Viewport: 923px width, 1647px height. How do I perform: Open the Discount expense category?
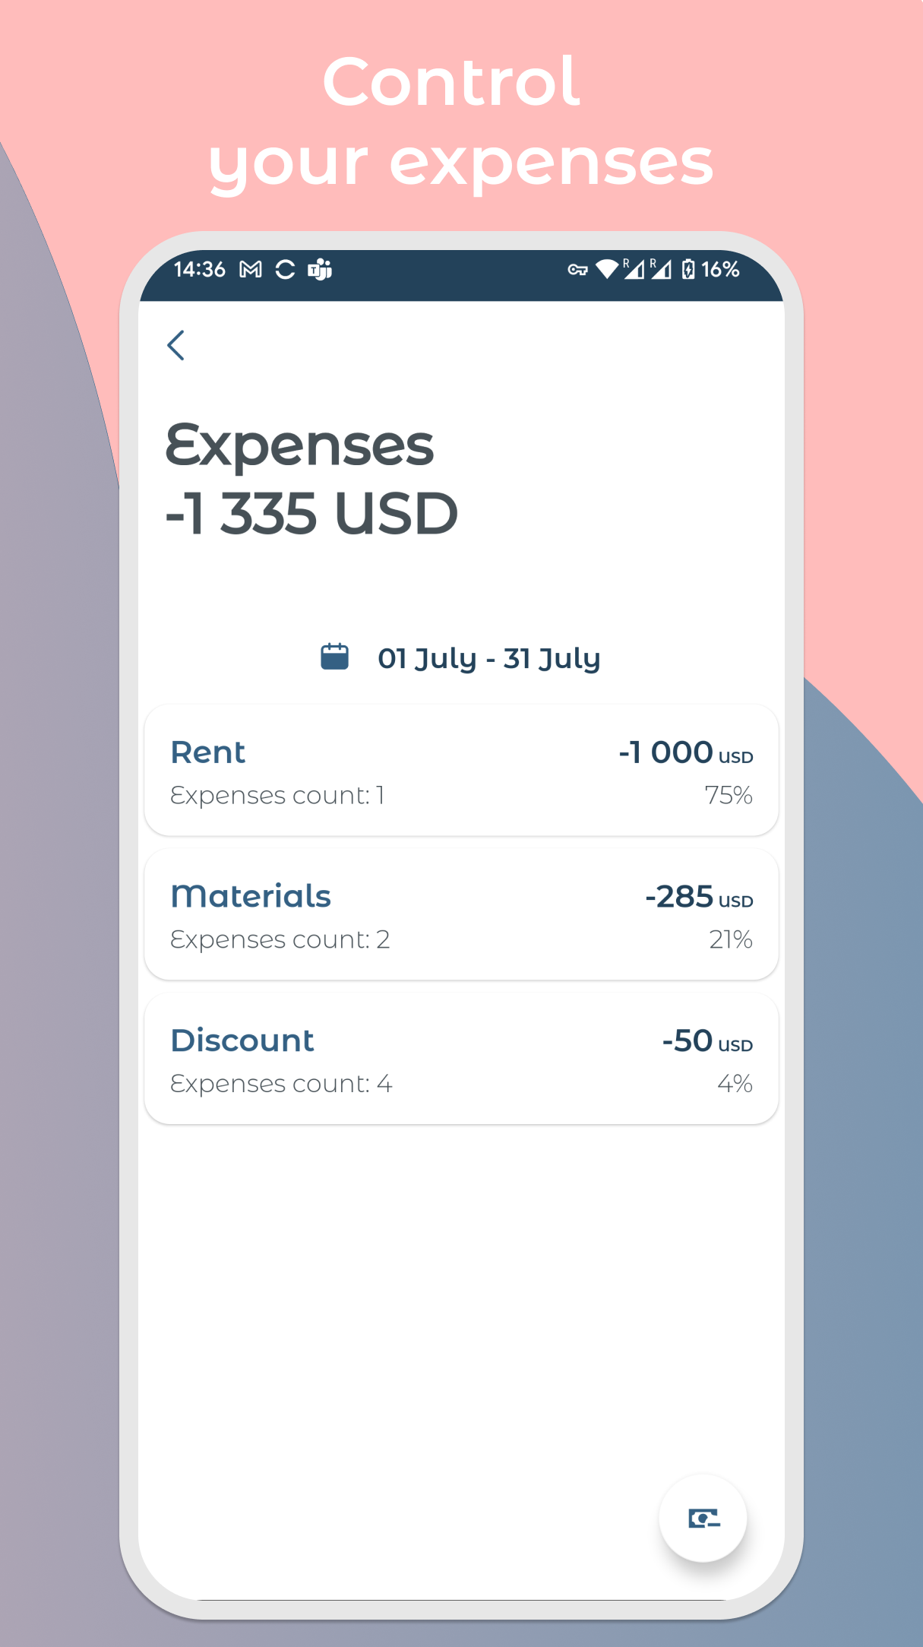click(x=461, y=1058)
